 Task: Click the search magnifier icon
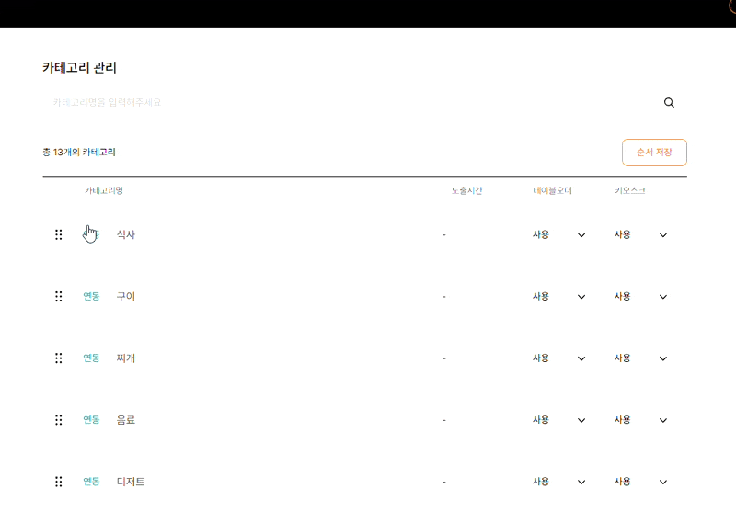click(x=669, y=103)
